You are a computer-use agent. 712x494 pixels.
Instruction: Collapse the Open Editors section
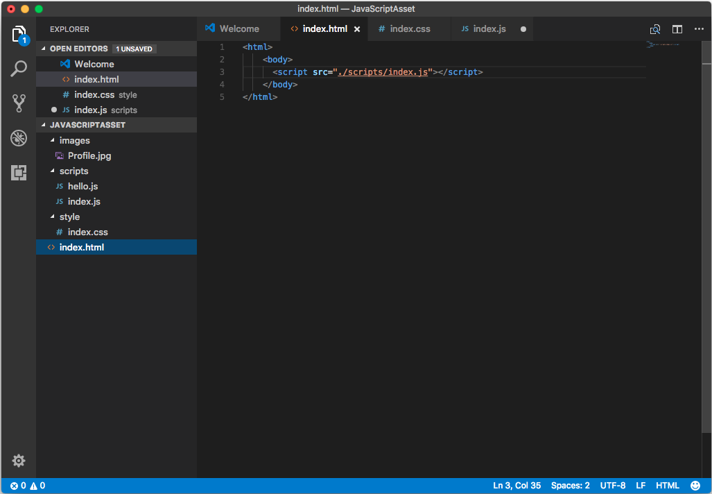pos(44,48)
